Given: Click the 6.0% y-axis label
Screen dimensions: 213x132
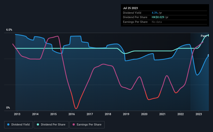Looking at the screenshot, I should tap(9, 30).
